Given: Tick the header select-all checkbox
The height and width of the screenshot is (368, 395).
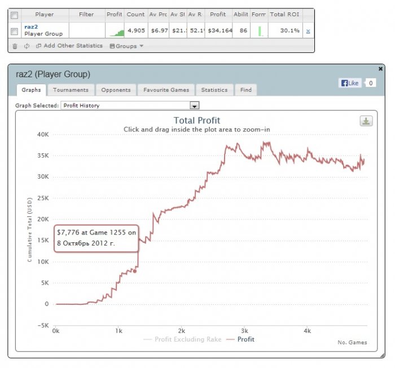Looking at the screenshot, I should [14, 15].
